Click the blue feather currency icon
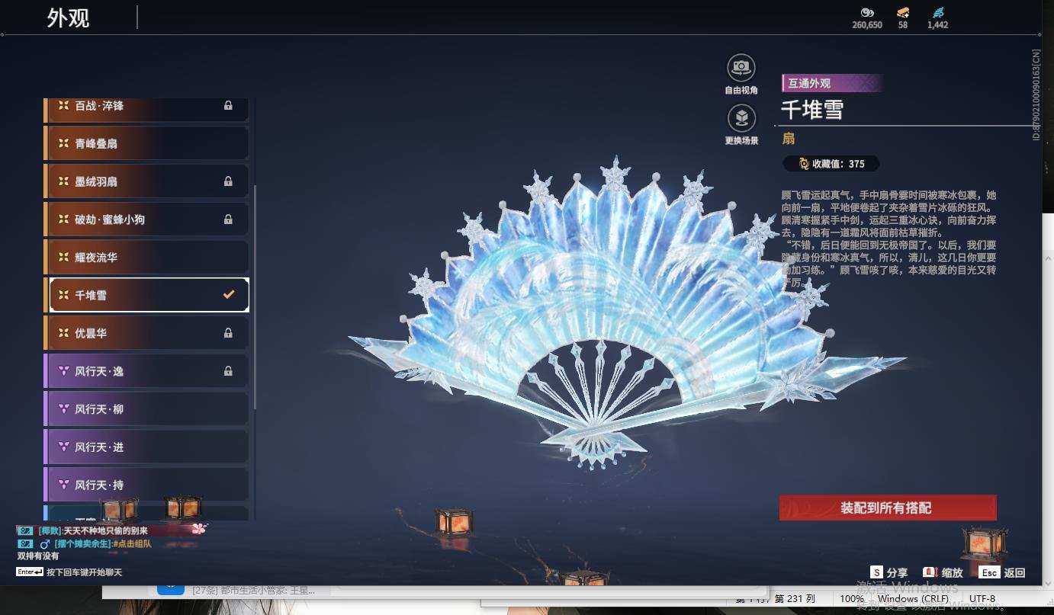Image resolution: width=1054 pixels, height=615 pixels. (x=937, y=12)
